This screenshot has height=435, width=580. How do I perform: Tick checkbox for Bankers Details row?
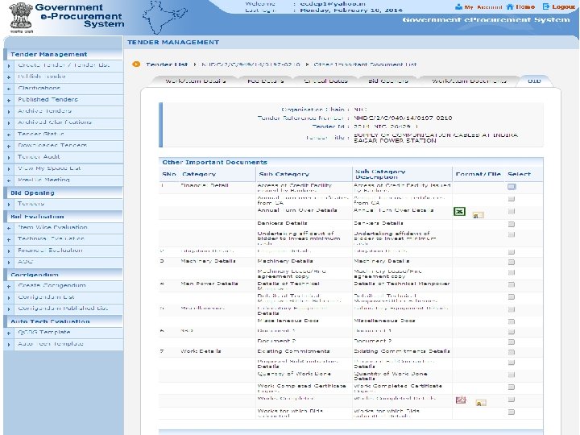click(512, 224)
